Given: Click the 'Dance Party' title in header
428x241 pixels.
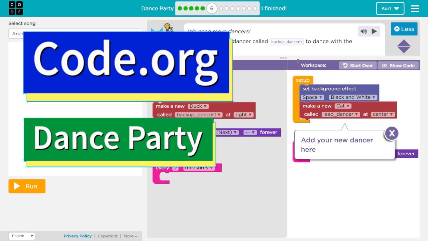Looking at the screenshot, I should (157, 8).
